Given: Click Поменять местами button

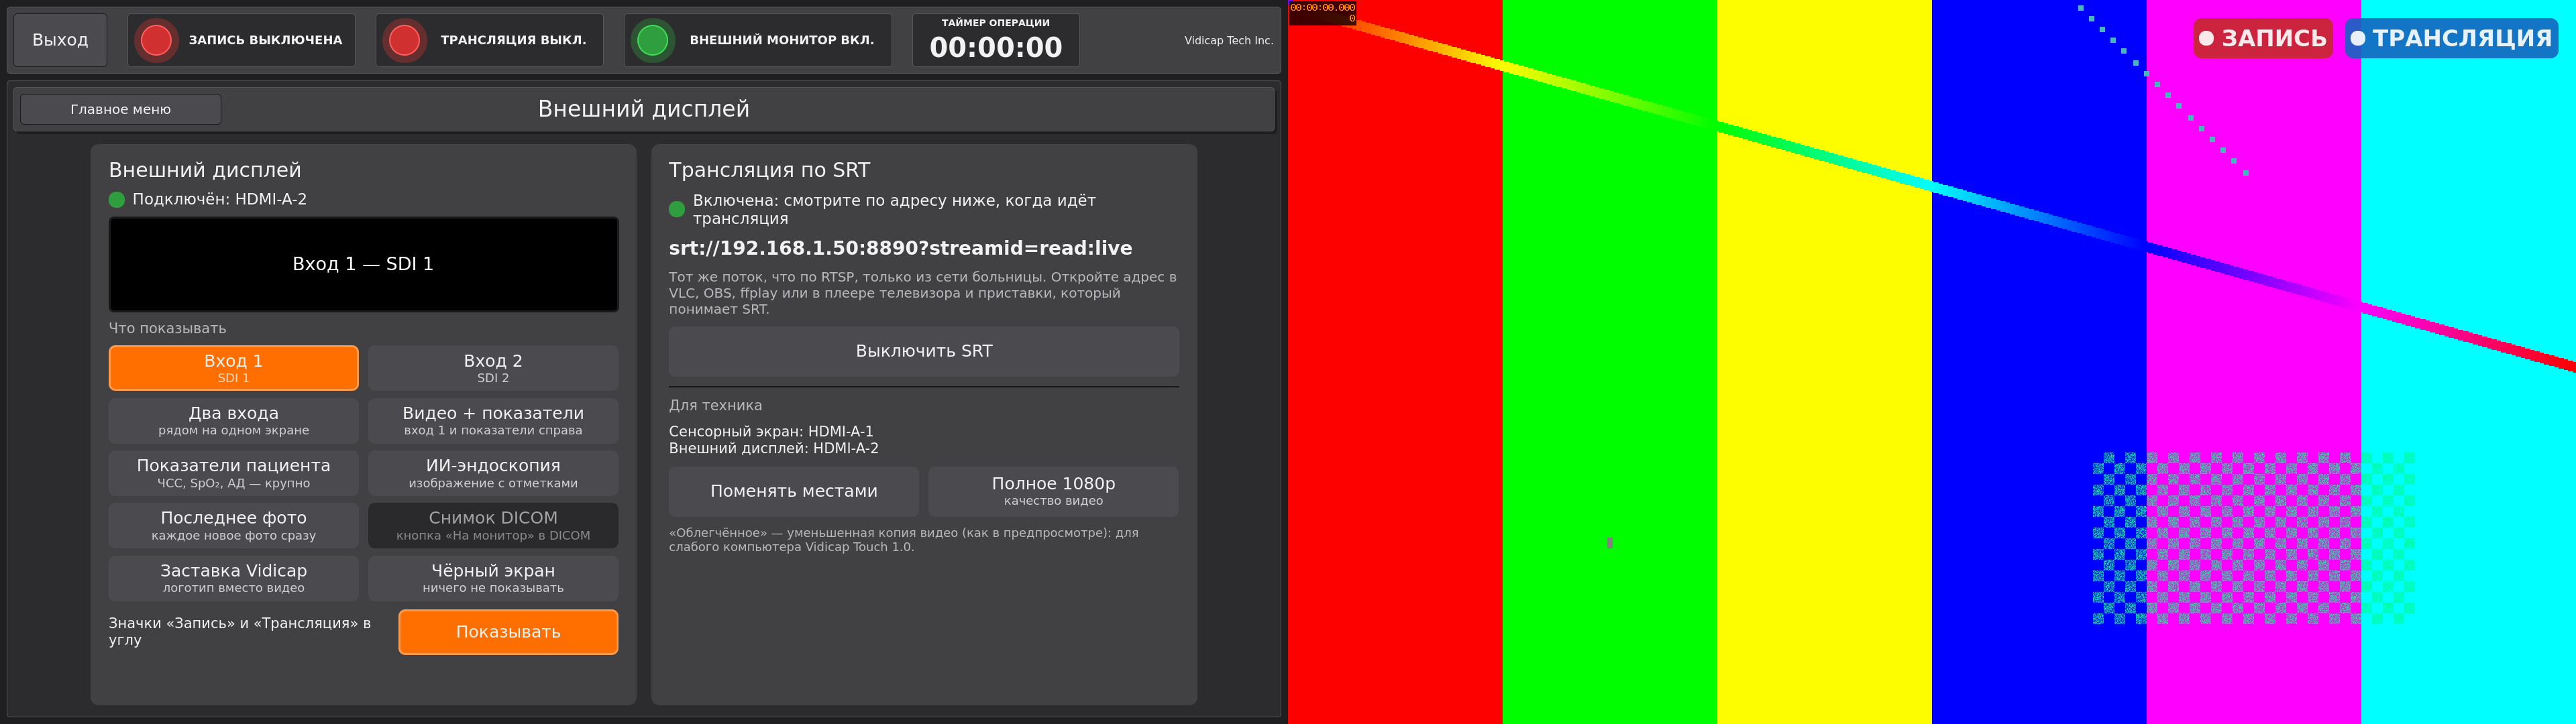Looking at the screenshot, I should coord(794,491).
